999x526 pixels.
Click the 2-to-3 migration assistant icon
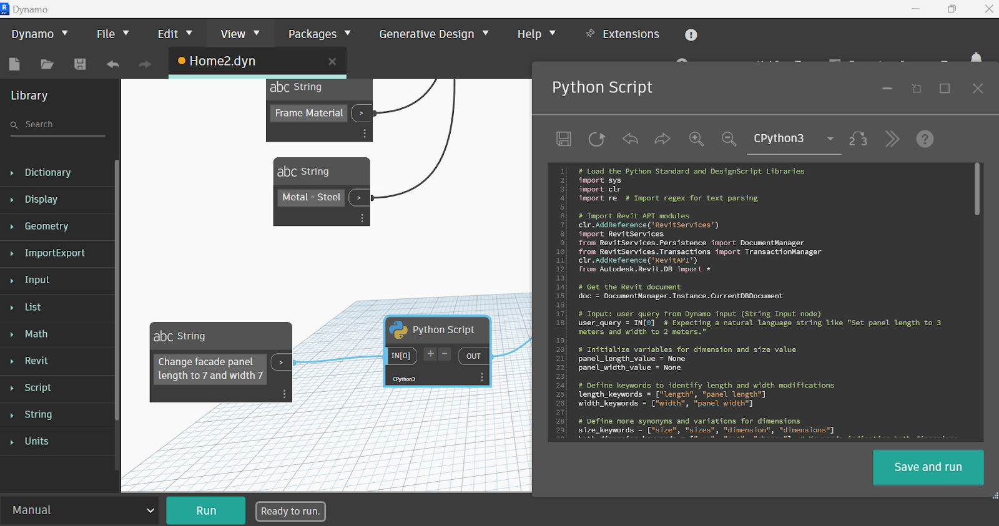point(858,139)
